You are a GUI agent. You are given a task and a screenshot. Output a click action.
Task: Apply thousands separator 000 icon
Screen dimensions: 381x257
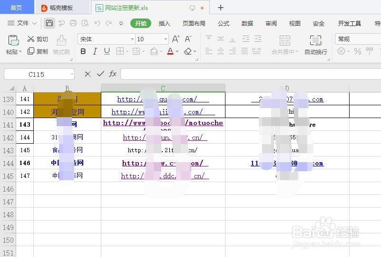click(x=369, y=51)
